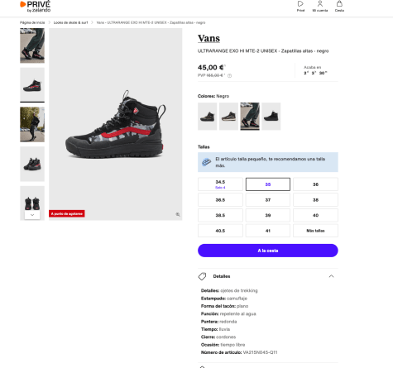Click the shoe size advice icon
Screen dimensions: 393x368
tap(206, 162)
